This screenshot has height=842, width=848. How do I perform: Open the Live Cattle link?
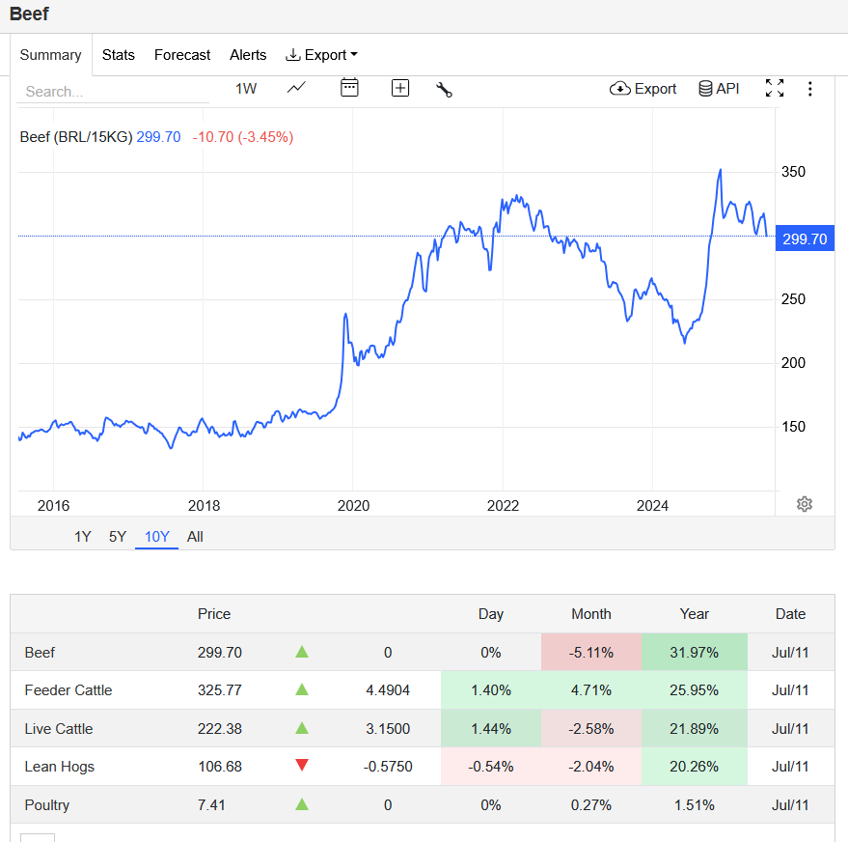tap(59, 729)
